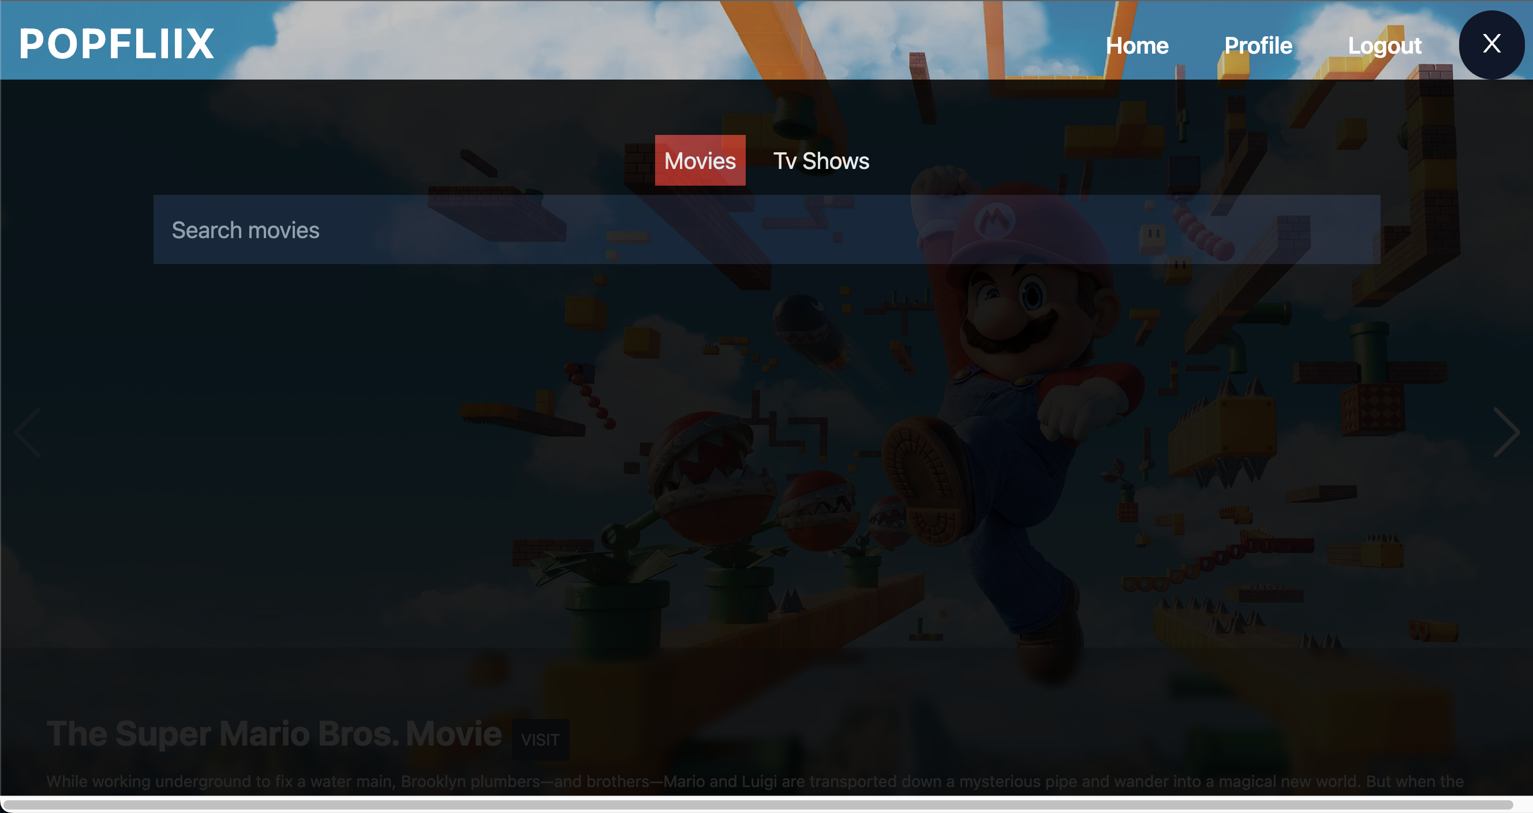Advance carousel with right chevron arrow
The height and width of the screenshot is (813, 1533).
click(1506, 432)
